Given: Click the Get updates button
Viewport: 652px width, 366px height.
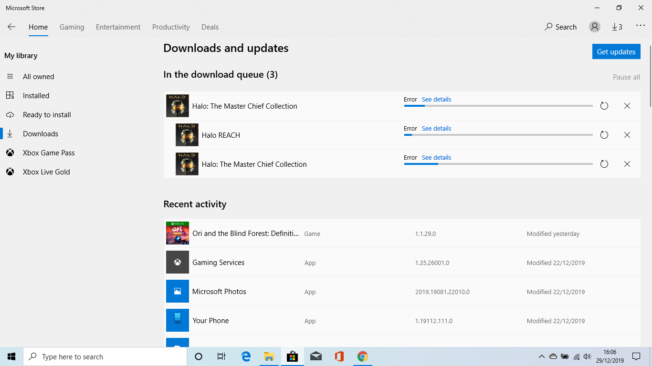Looking at the screenshot, I should click(616, 51).
